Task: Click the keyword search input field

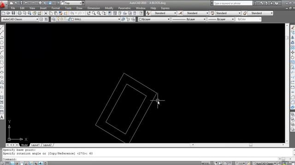Action: click(233, 3)
